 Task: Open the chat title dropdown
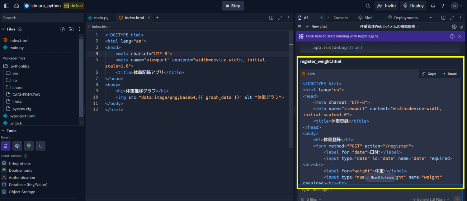point(390,26)
